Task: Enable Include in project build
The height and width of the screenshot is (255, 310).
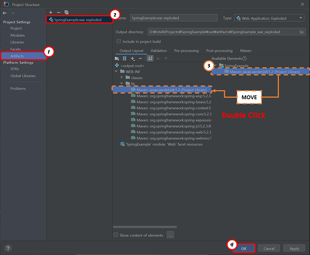Action: tap(119, 41)
